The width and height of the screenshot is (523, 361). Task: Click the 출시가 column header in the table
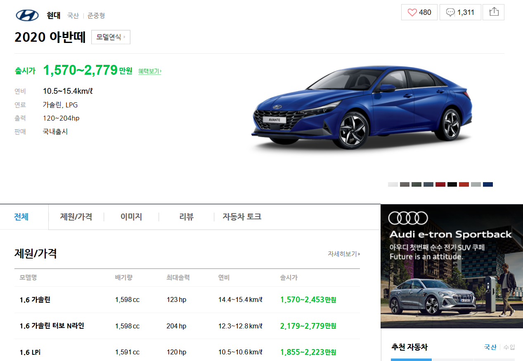[289, 278]
